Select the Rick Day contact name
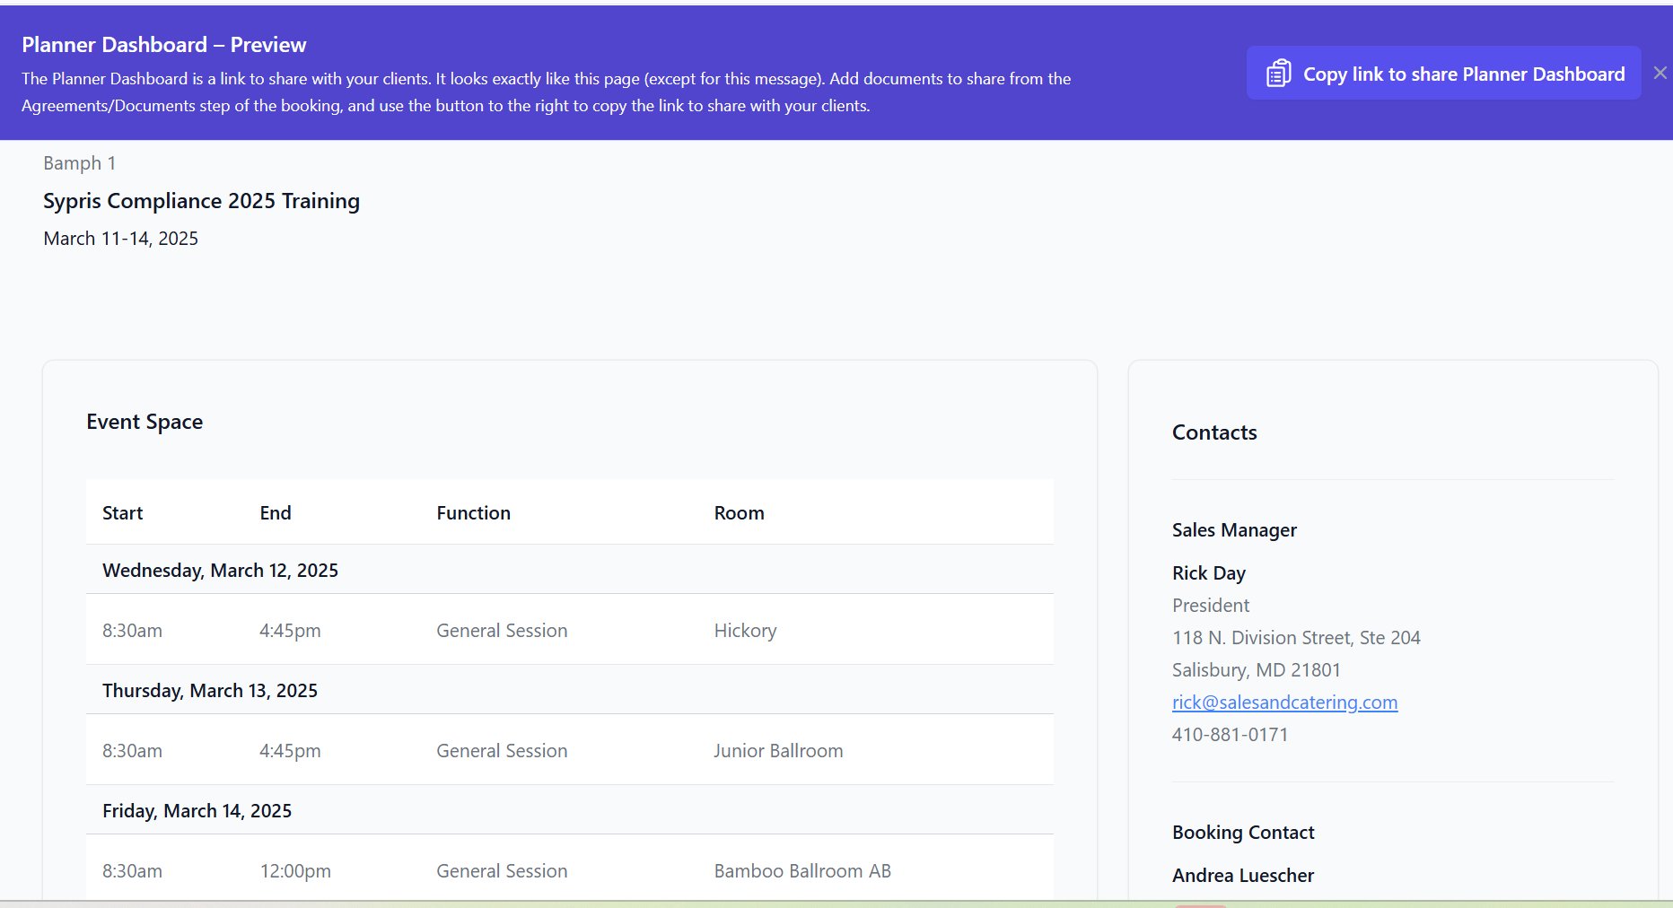The image size is (1673, 908). click(x=1208, y=573)
